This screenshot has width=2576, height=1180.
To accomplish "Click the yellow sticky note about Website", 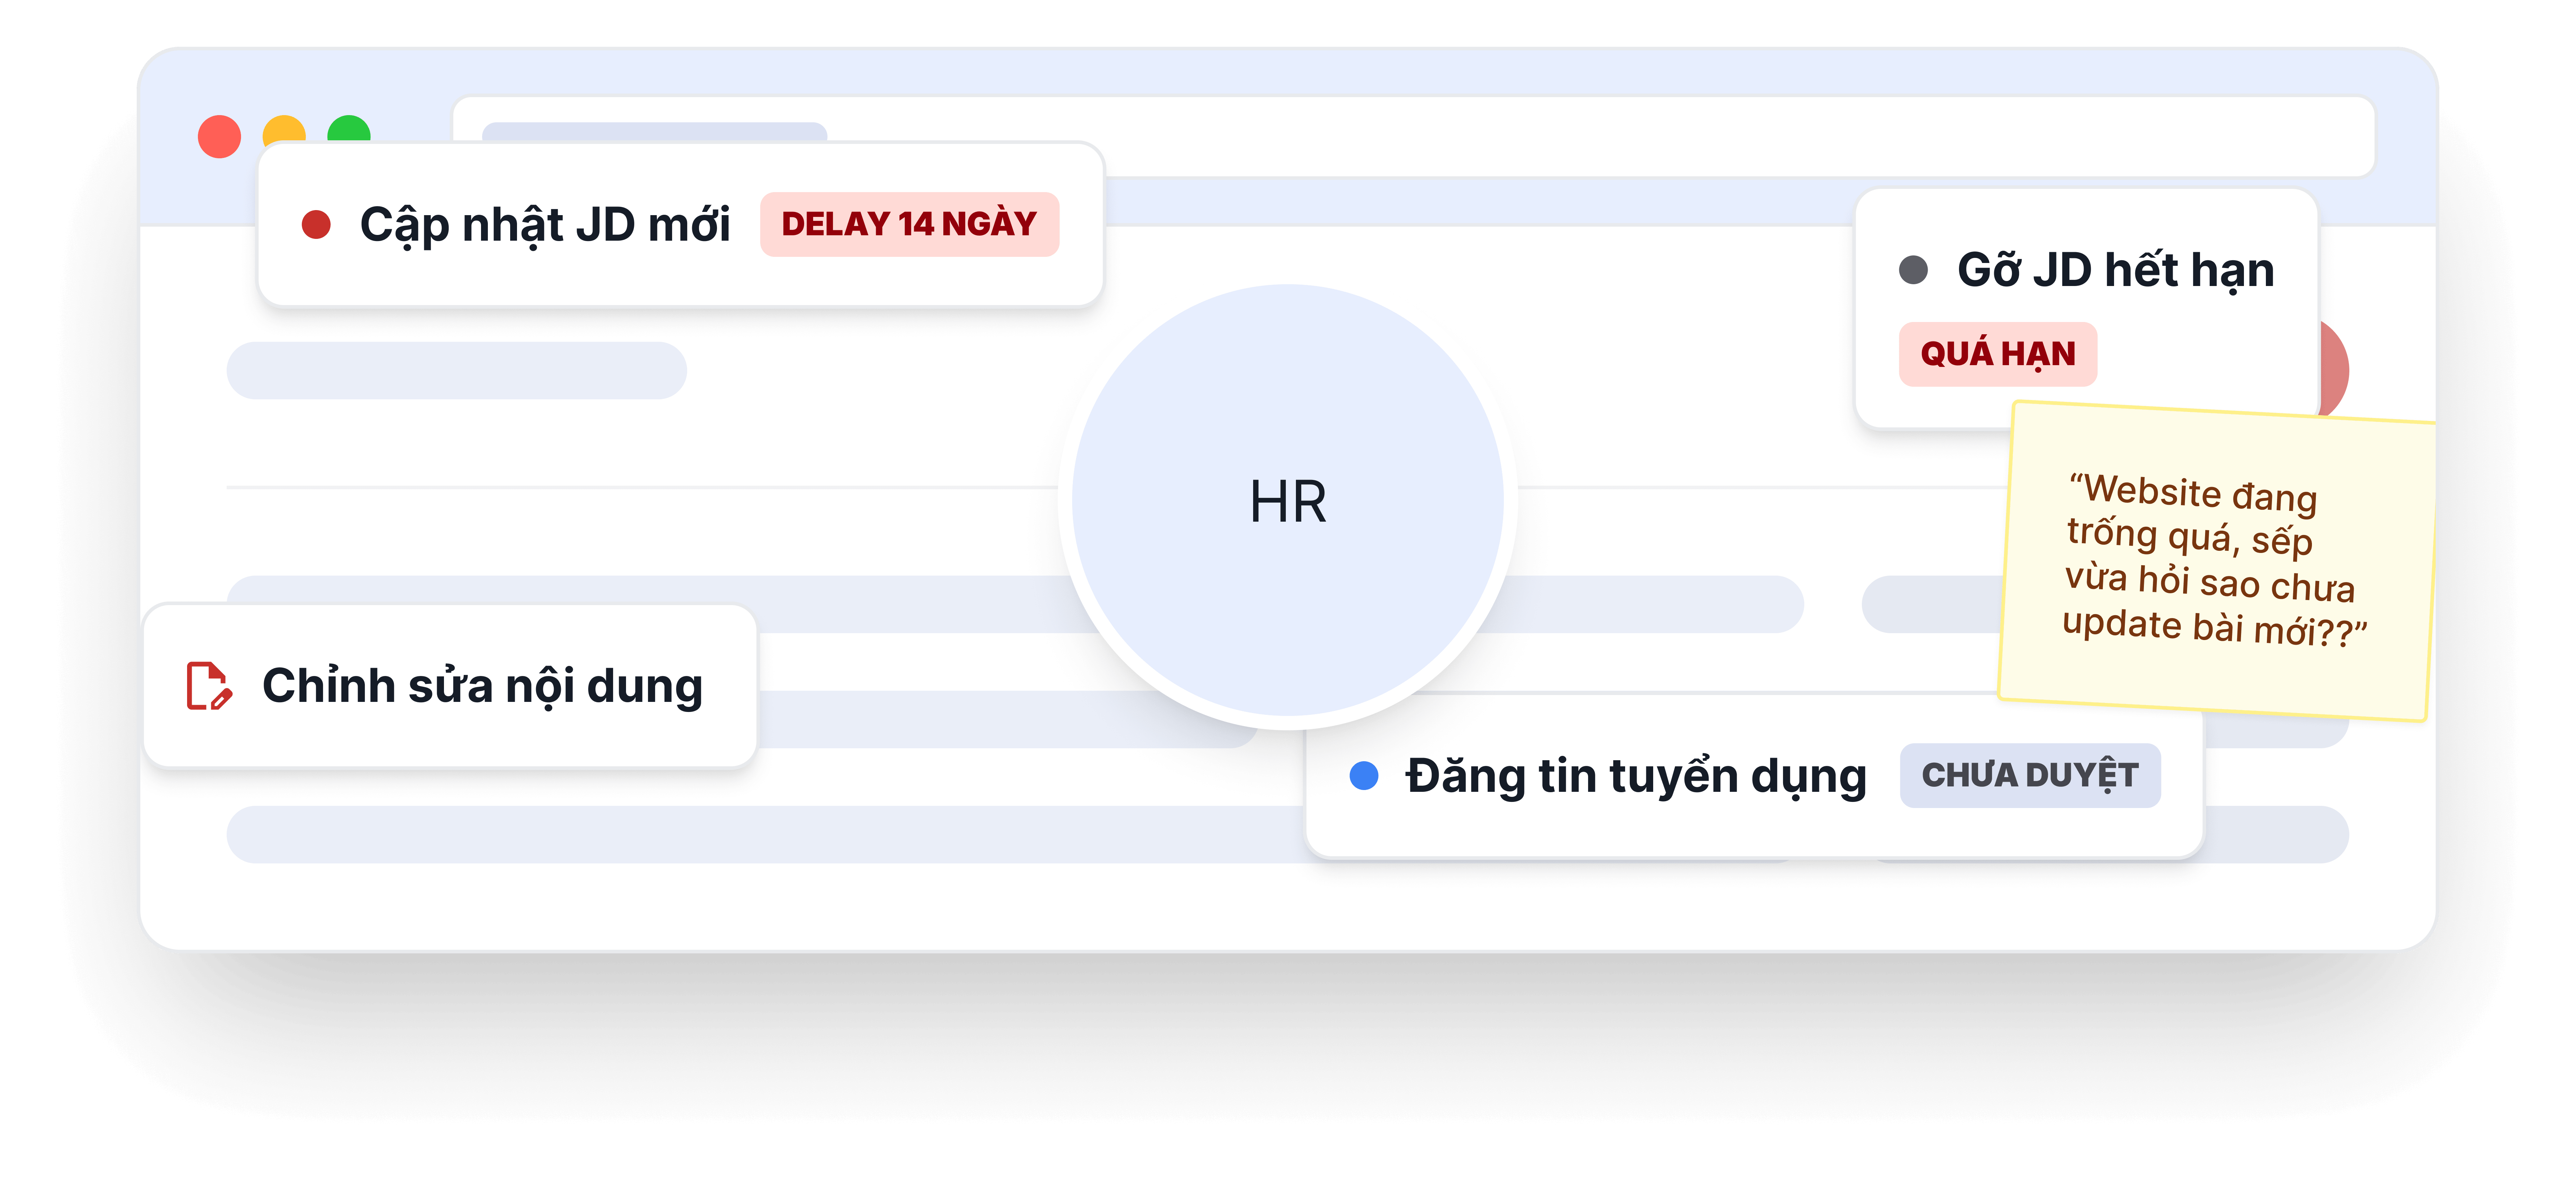I will pos(2217,560).
